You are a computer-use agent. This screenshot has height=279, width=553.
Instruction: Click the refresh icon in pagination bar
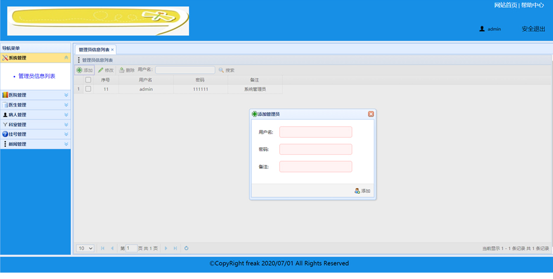[186, 248]
